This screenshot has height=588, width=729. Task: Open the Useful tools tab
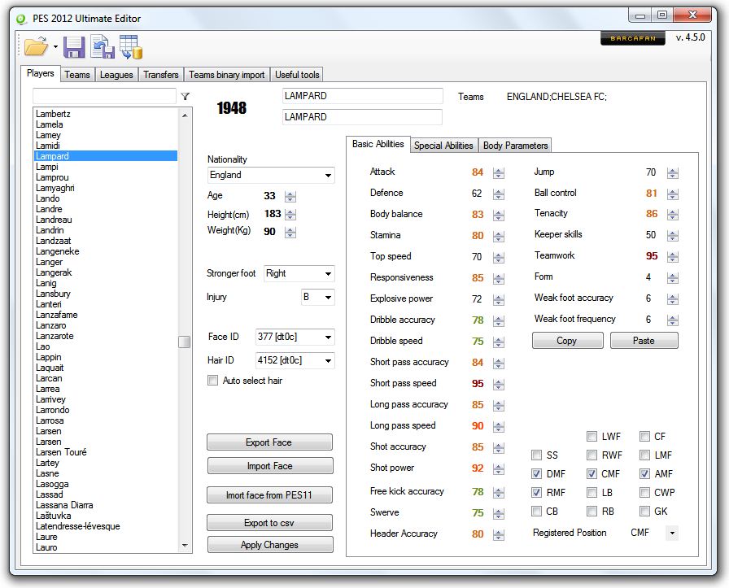pyautogui.click(x=297, y=75)
